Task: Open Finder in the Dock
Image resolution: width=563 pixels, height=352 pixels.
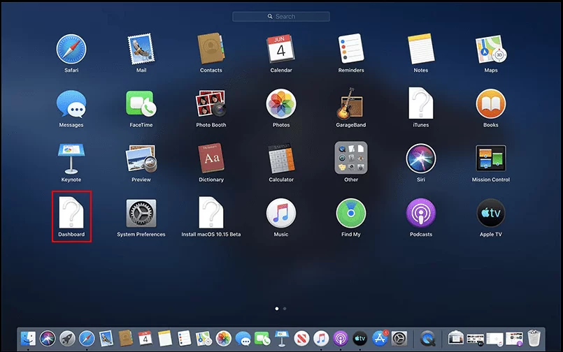Action: coord(29,339)
